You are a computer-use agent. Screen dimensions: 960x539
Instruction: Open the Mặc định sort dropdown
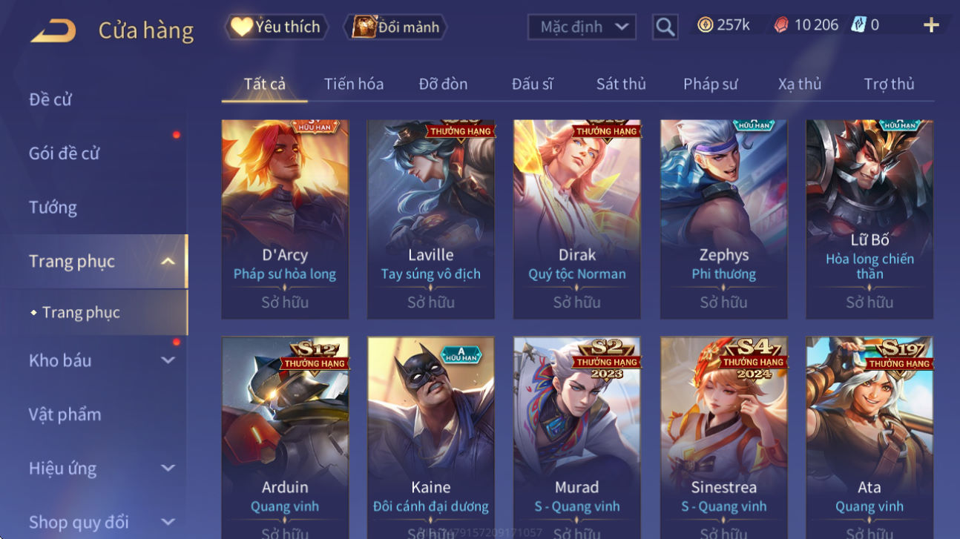582,27
